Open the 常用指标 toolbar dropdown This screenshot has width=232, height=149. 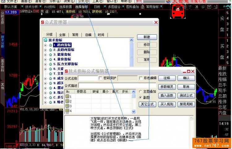pyautogui.click(x=152, y=7)
